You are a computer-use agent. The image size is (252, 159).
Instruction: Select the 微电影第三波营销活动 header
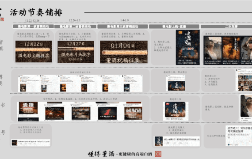tap(122, 26)
